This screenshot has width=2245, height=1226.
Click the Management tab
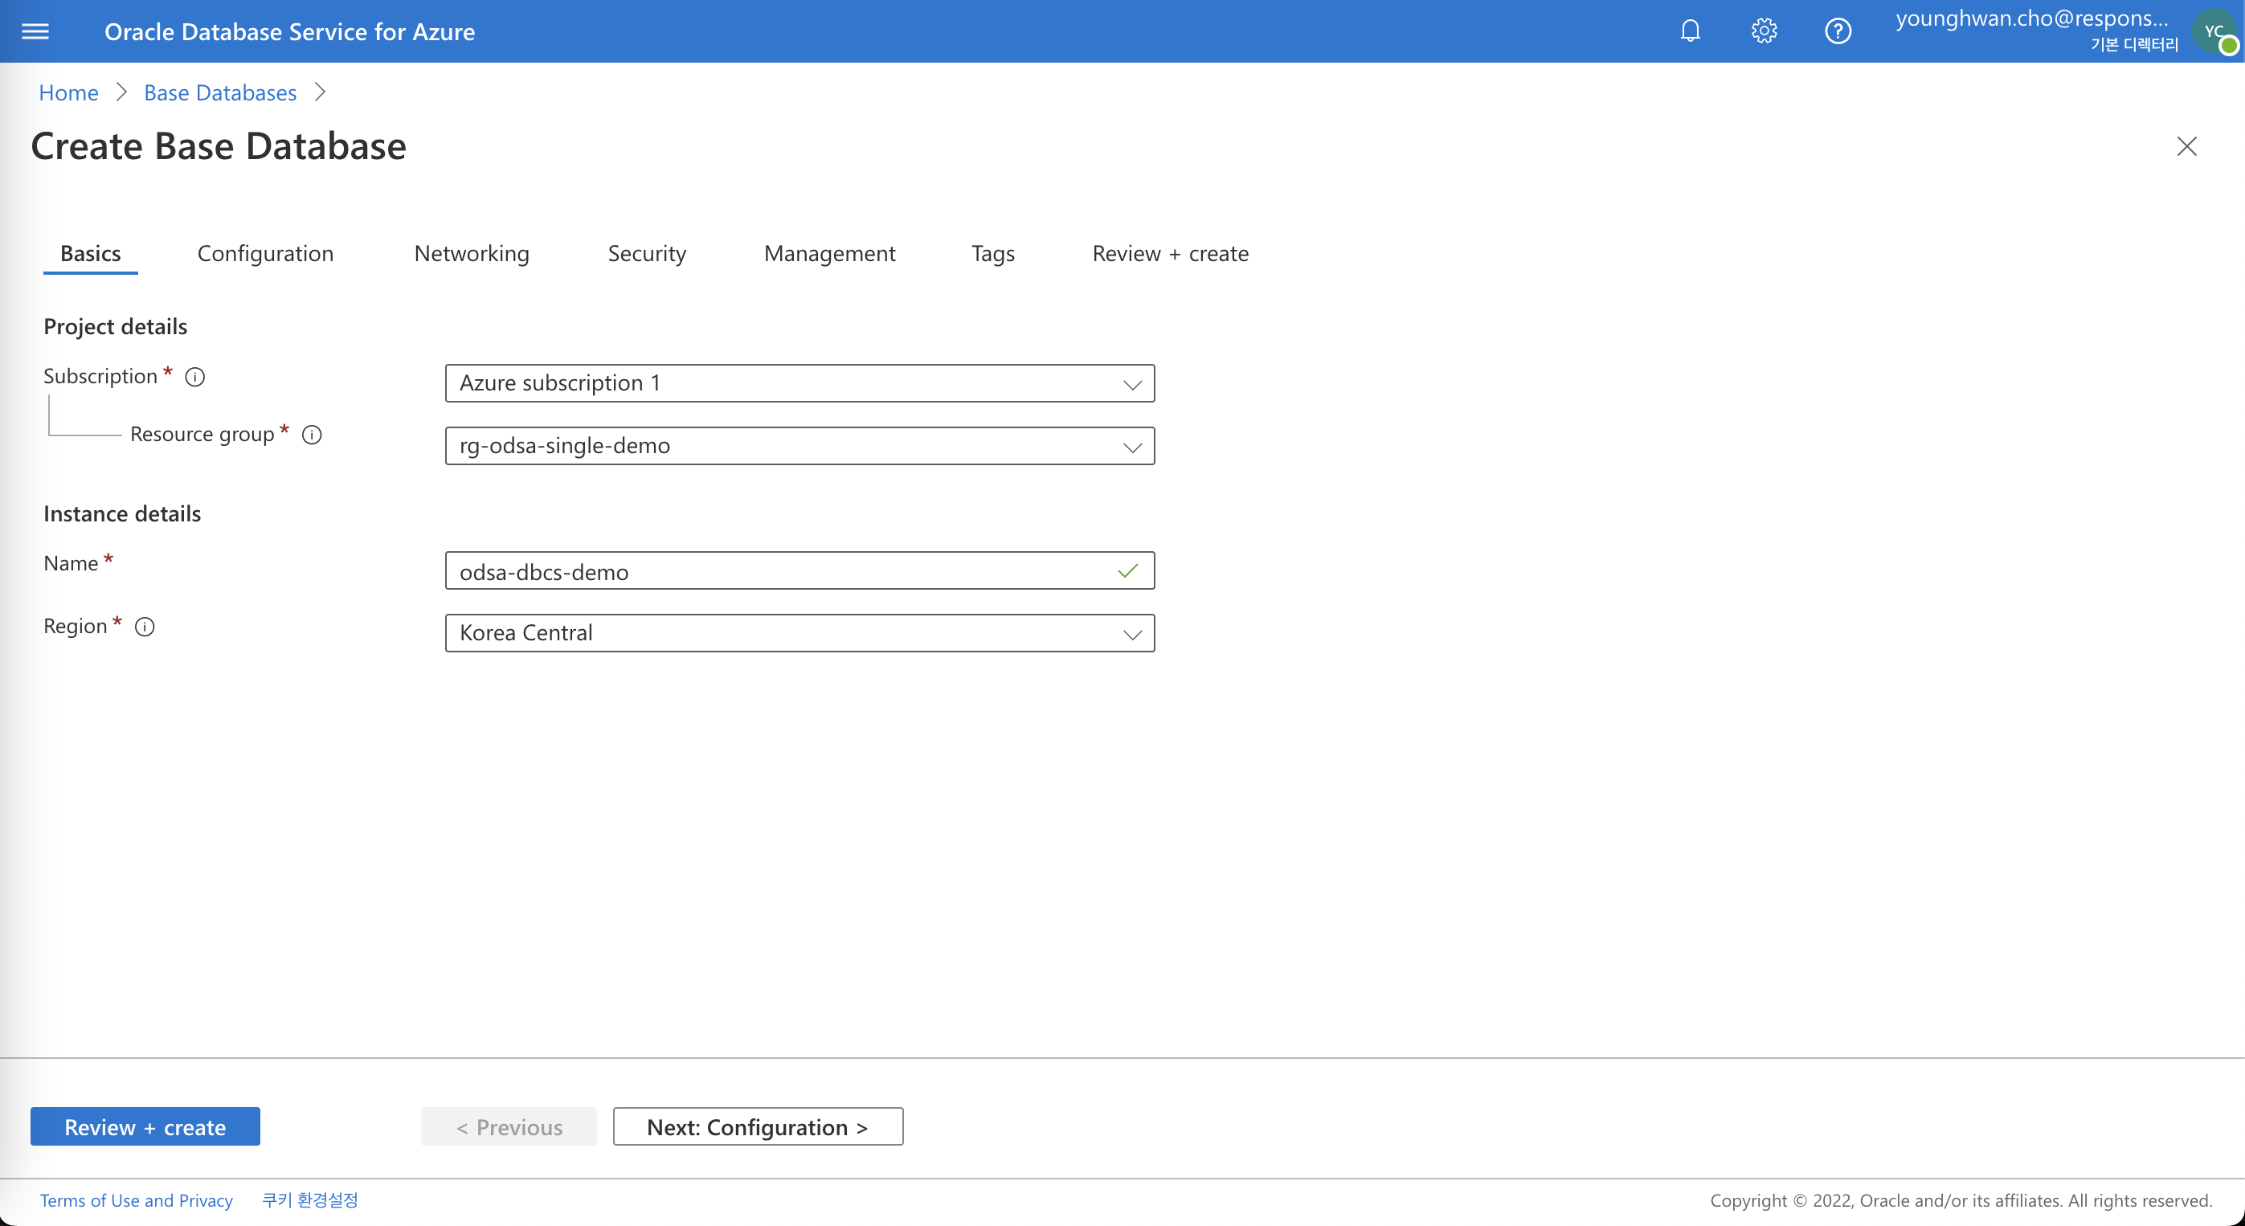829,252
